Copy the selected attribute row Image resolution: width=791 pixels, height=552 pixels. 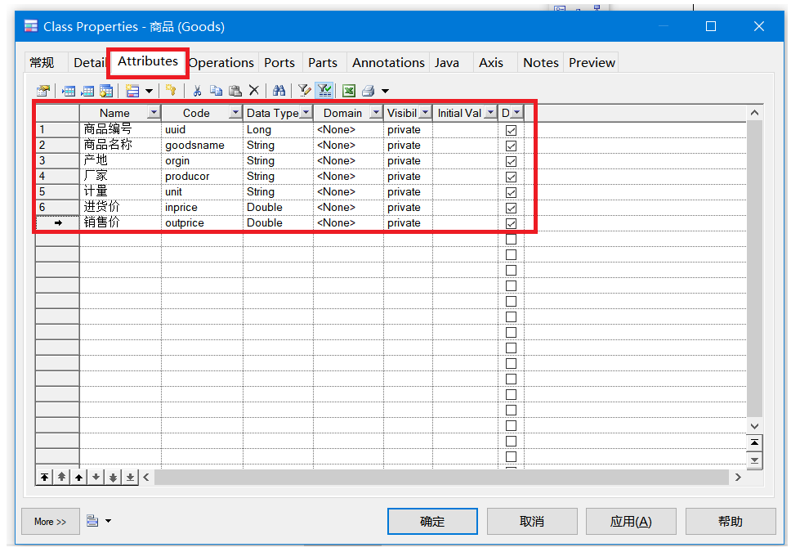(217, 90)
